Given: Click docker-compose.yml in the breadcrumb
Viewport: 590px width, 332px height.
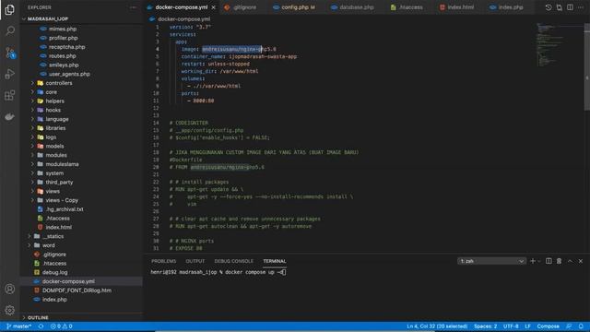Looking at the screenshot, I should pyautogui.click(x=184, y=18).
